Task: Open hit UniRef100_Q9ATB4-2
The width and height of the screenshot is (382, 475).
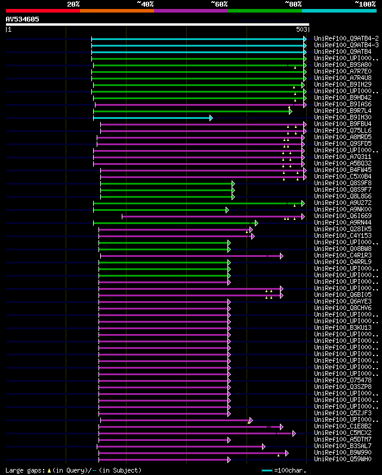Action: [346, 38]
